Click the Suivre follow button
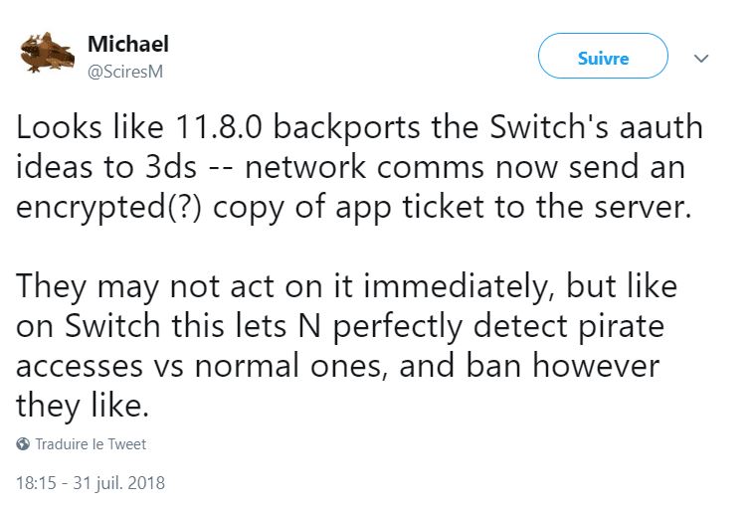This screenshot has height=508, width=754. tap(603, 56)
